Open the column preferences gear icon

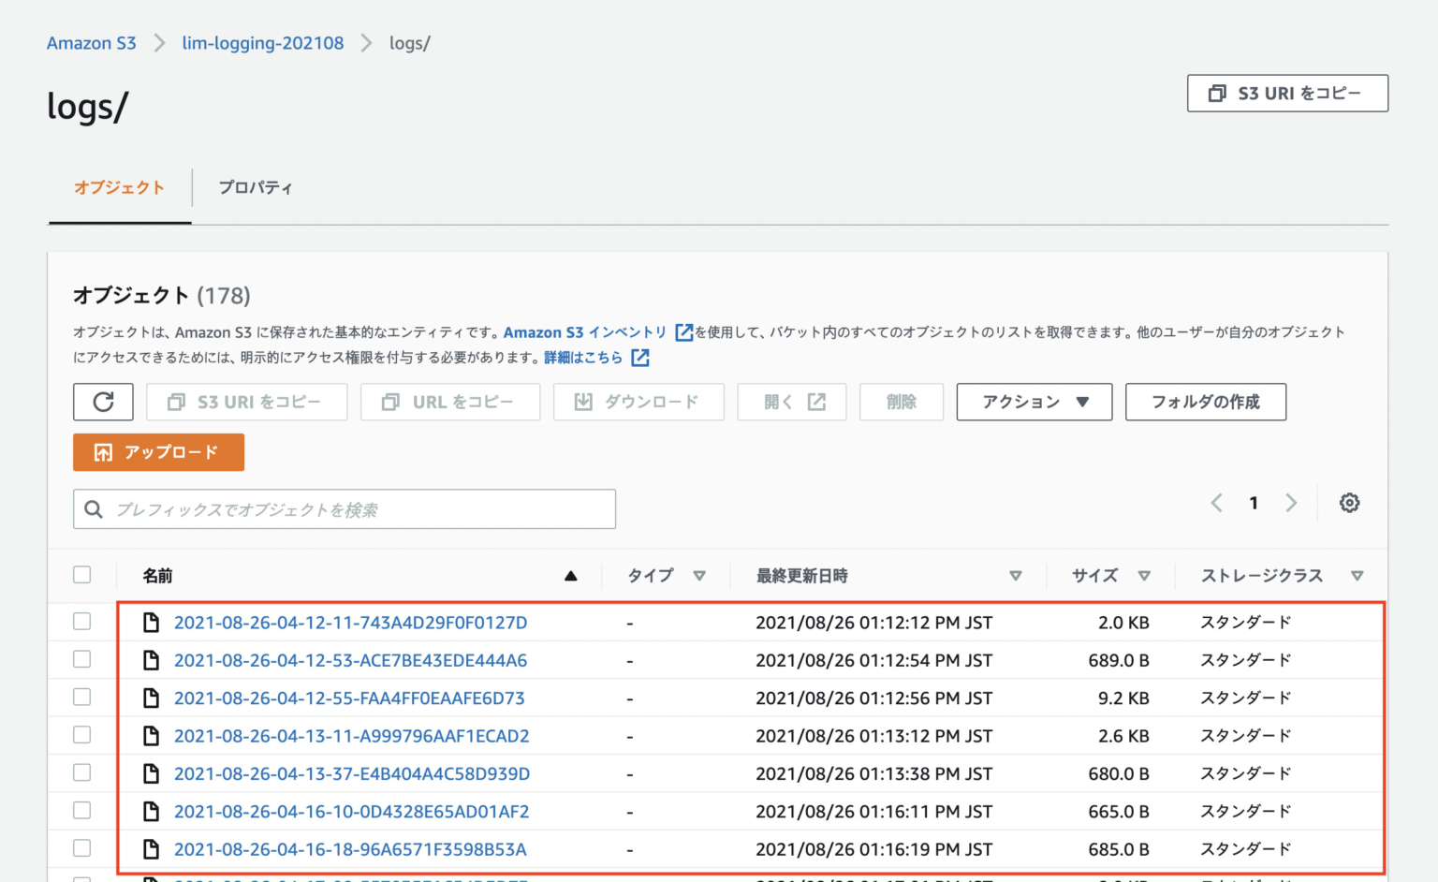coord(1349,503)
